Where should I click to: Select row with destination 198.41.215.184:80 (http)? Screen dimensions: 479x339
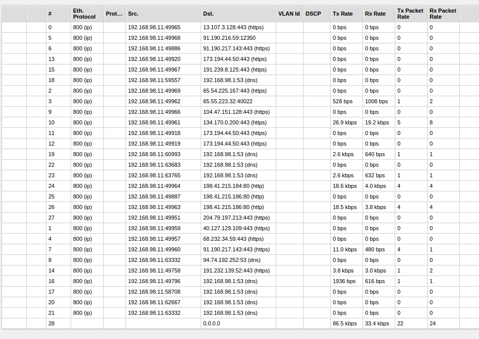[239, 186]
